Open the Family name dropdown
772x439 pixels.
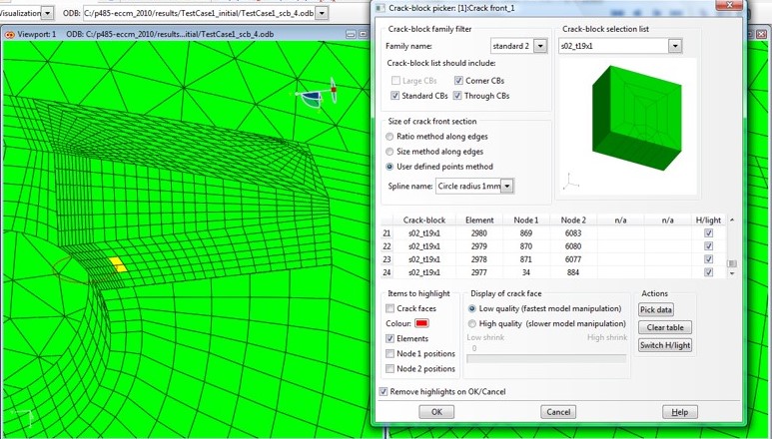(540, 46)
